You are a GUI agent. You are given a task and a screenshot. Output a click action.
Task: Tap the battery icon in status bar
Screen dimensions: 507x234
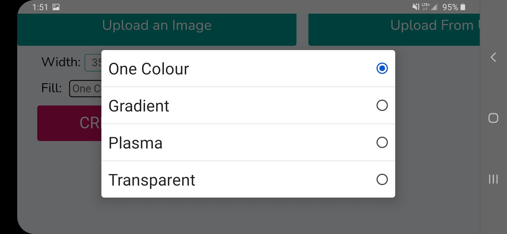tap(463, 7)
